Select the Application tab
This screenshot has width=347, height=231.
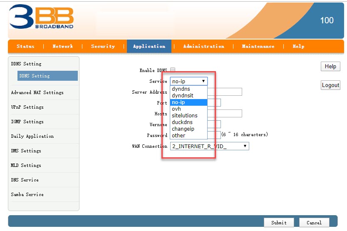pos(149,46)
